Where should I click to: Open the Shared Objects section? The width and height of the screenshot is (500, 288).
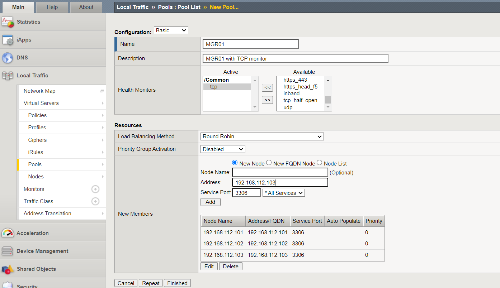point(37,269)
